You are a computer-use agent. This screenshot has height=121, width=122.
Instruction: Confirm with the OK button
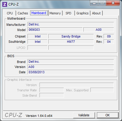pos(108,115)
